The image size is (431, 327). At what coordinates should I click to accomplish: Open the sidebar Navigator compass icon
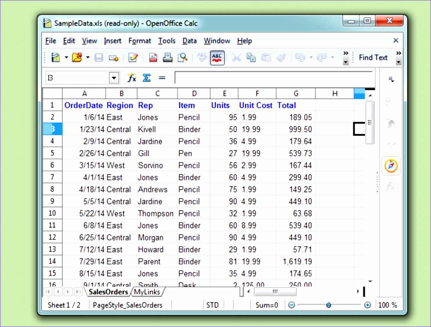pos(391,166)
